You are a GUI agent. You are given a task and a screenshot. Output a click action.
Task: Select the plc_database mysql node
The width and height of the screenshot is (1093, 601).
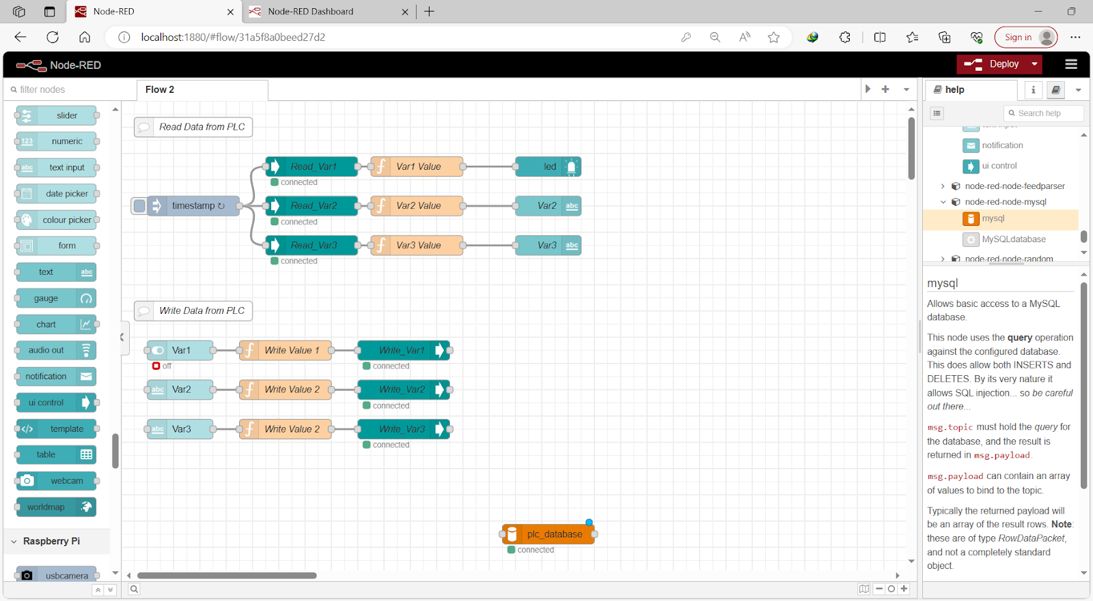coord(549,534)
